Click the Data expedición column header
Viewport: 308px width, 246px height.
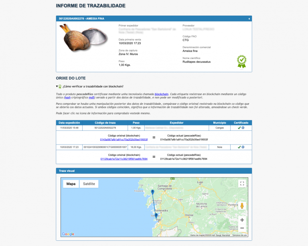69,123
